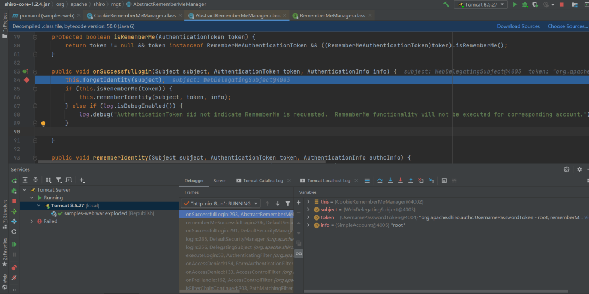
Task: Click the Stop icon in Services sidebar
Action: point(14,201)
